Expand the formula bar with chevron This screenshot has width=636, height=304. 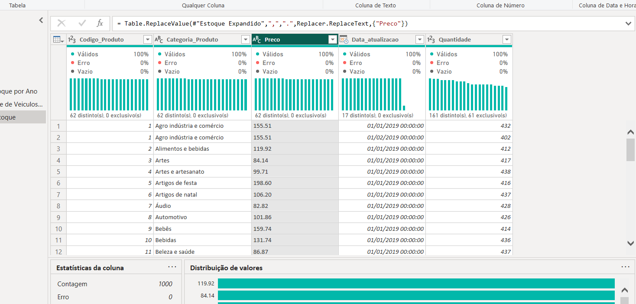click(628, 24)
